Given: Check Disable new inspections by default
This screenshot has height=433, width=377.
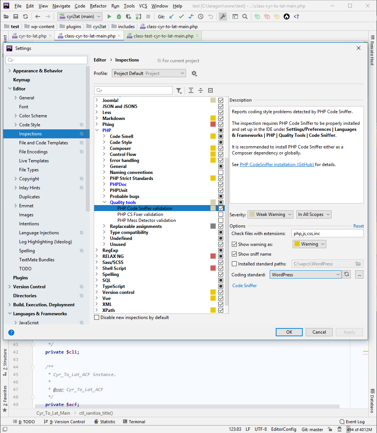Looking at the screenshot, I should click(97, 318).
